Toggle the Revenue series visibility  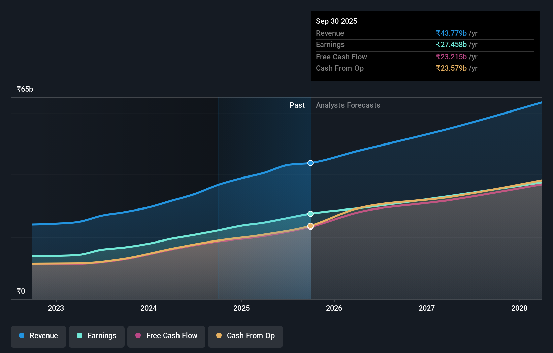(x=38, y=336)
